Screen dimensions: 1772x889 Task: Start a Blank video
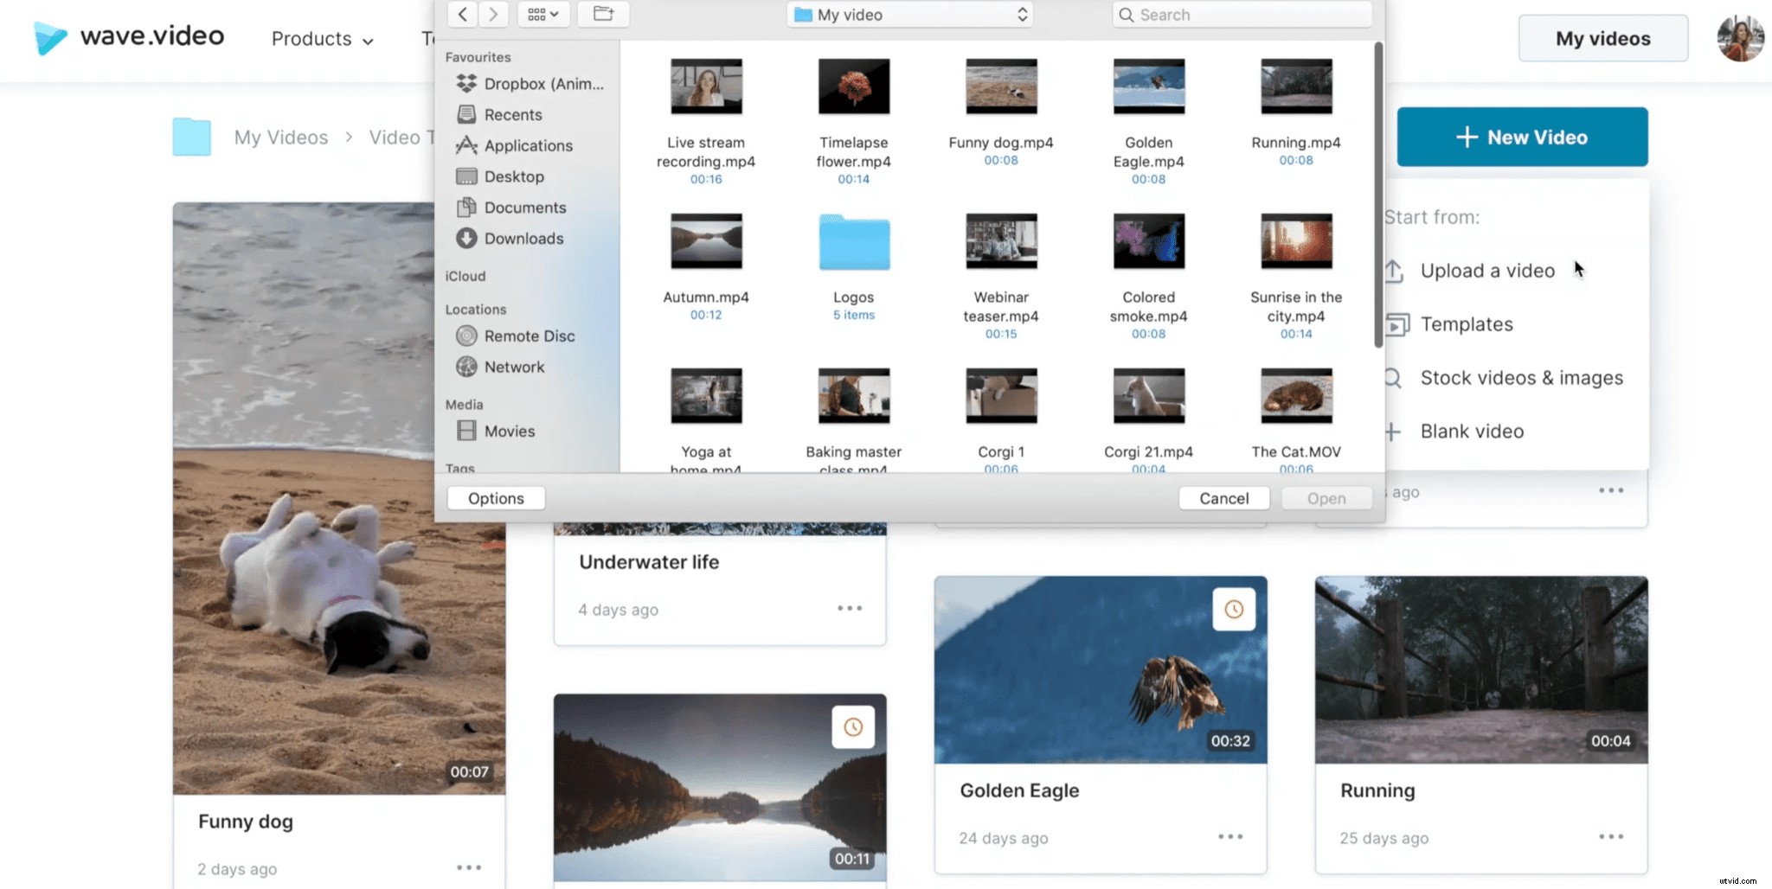1473,431
